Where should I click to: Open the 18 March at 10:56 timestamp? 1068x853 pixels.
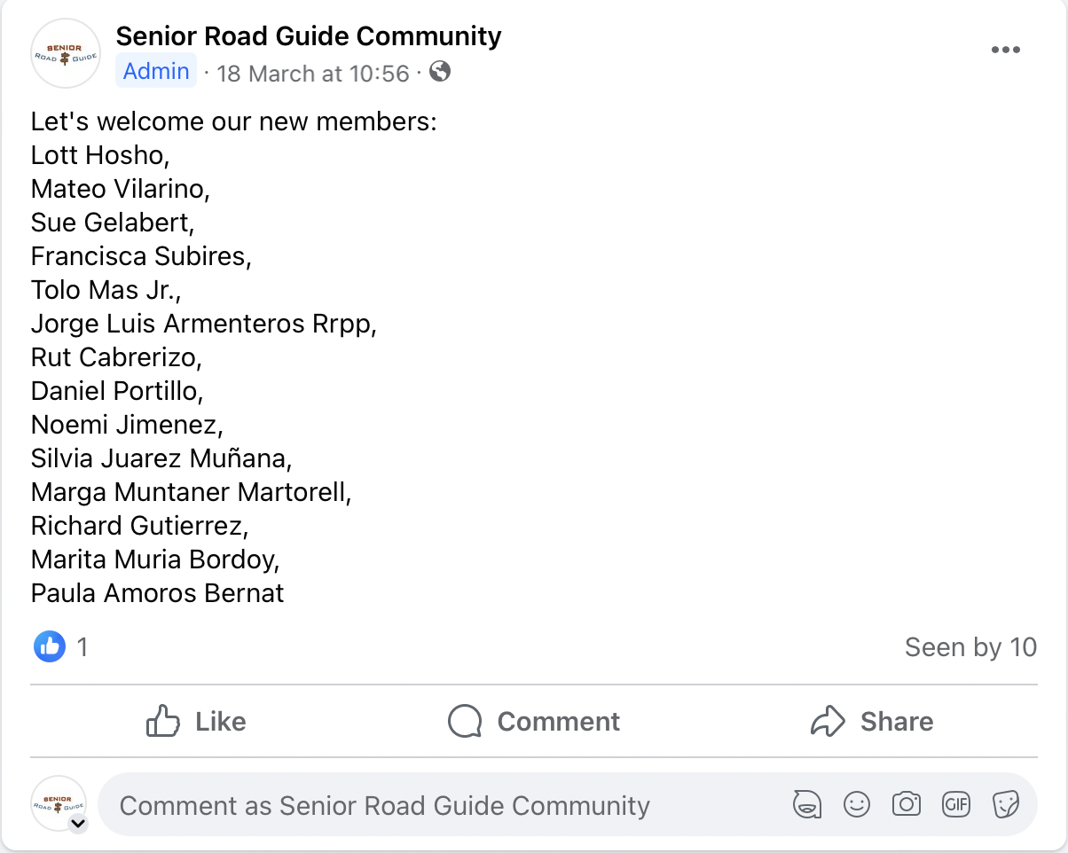(313, 73)
